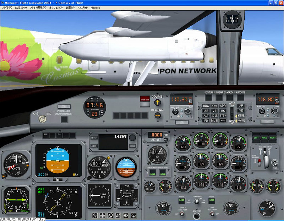Click the chain-link panel icon
This screenshot has height=221, width=284.
coord(110,215)
